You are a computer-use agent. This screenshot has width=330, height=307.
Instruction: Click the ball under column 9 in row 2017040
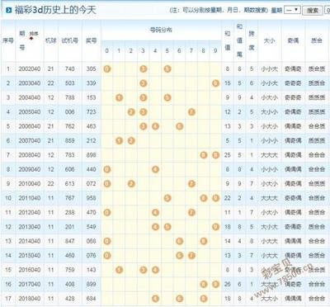215,284
